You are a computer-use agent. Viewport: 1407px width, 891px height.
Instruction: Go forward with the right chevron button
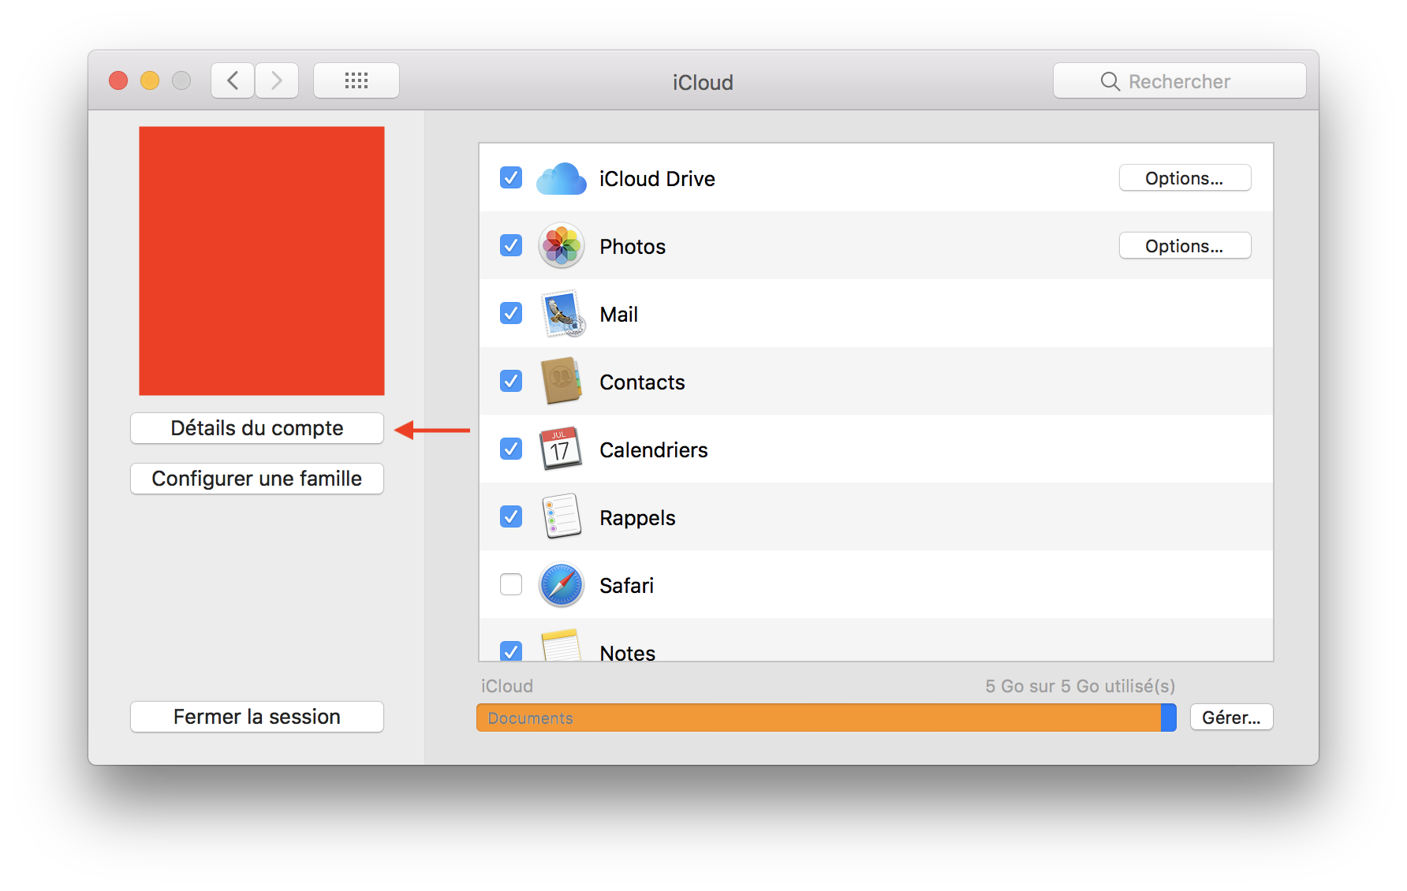pyautogui.click(x=277, y=80)
